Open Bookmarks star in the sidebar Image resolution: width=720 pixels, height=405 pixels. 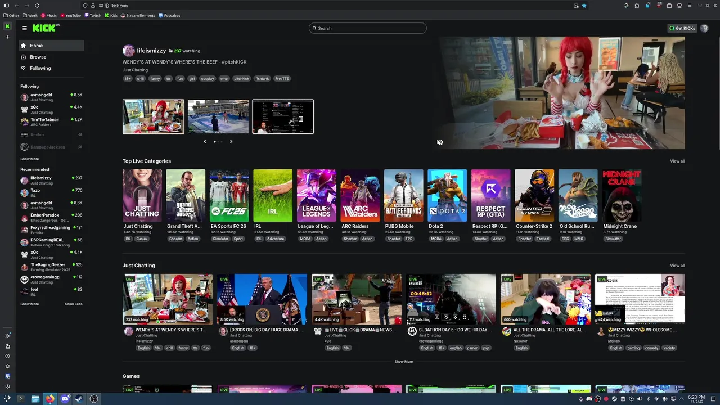(x=7, y=366)
